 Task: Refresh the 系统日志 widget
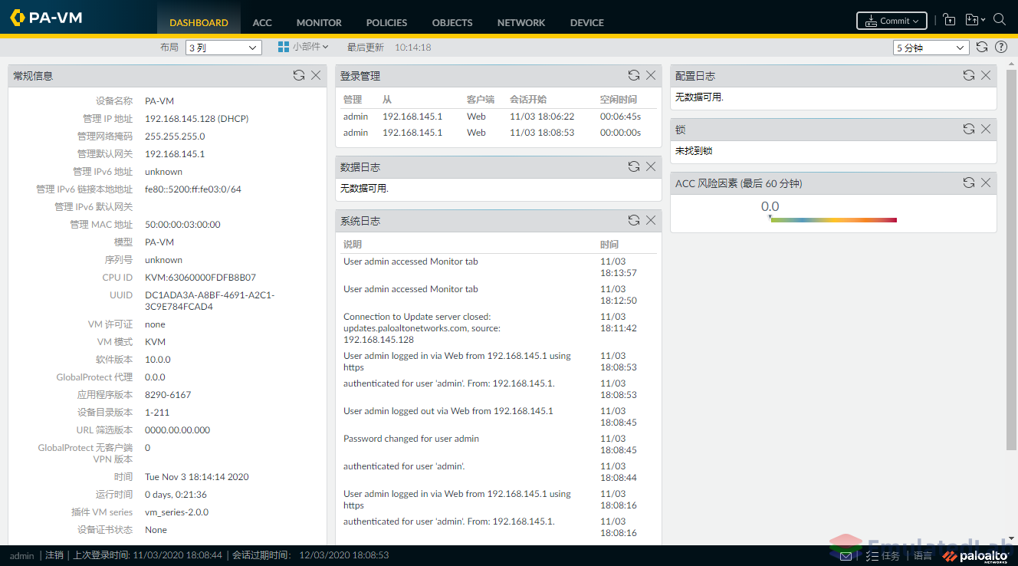tap(634, 220)
